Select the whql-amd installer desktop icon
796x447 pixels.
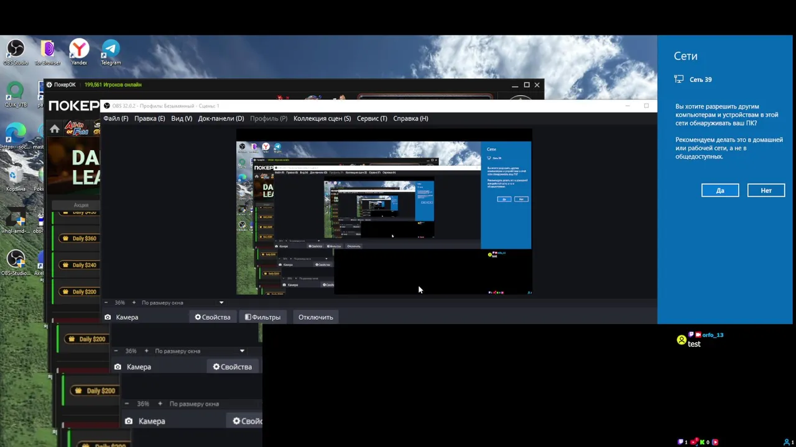pyautogui.click(x=16, y=219)
